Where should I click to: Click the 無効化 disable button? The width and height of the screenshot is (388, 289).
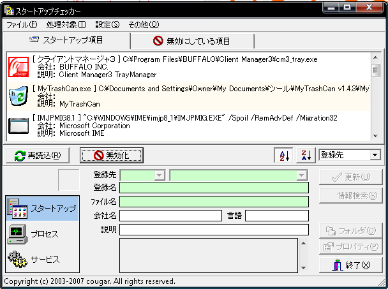point(112,156)
